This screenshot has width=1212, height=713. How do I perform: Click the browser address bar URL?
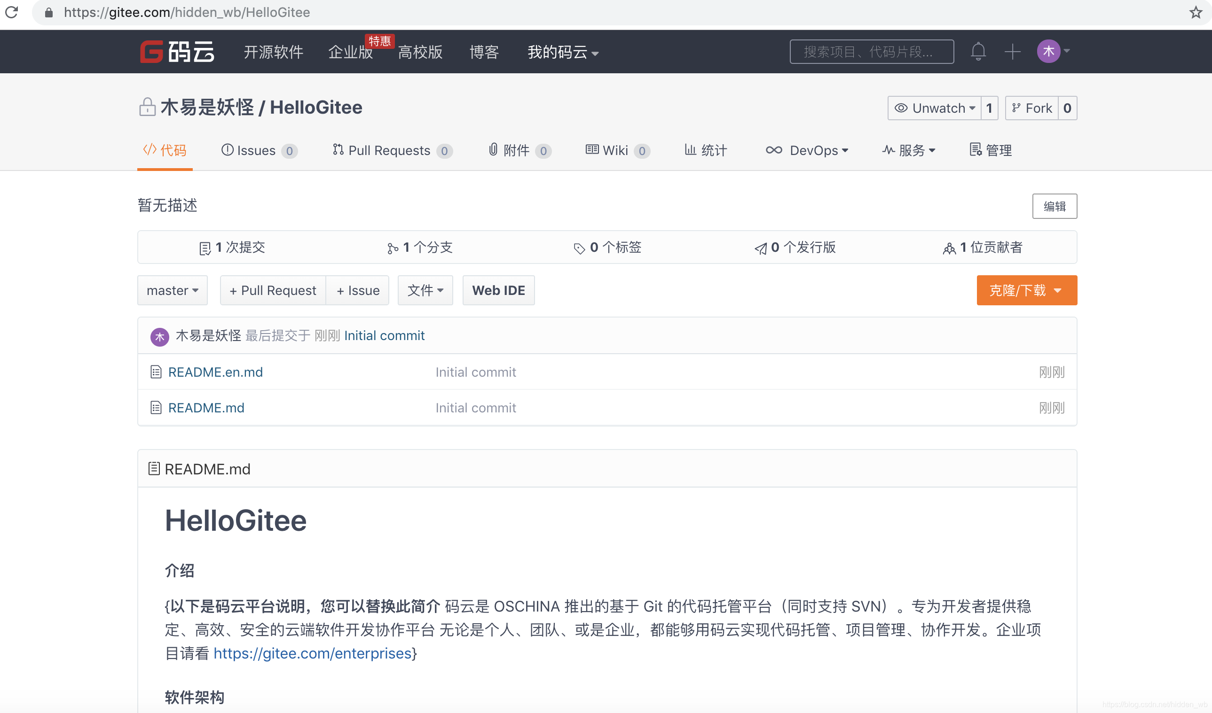click(187, 12)
